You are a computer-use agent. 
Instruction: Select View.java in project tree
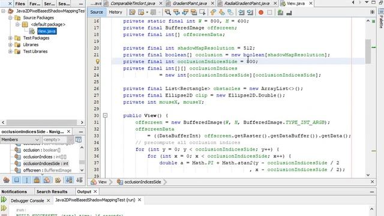pyautogui.click(x=47, y=31)
